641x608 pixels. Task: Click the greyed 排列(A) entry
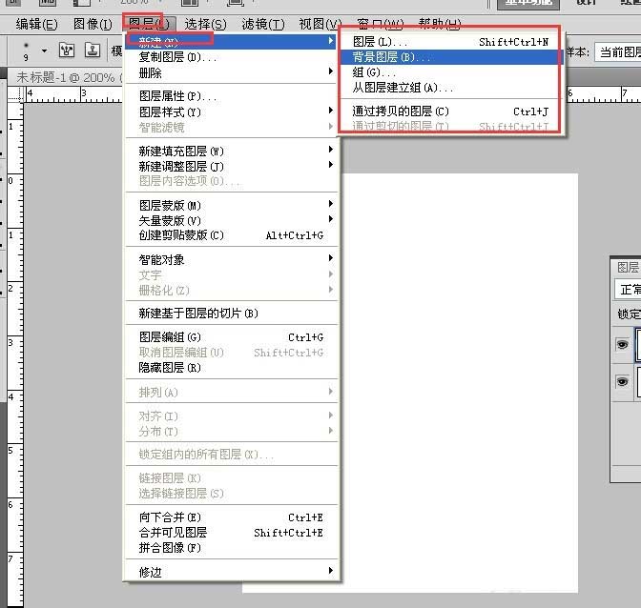point(231,392)
